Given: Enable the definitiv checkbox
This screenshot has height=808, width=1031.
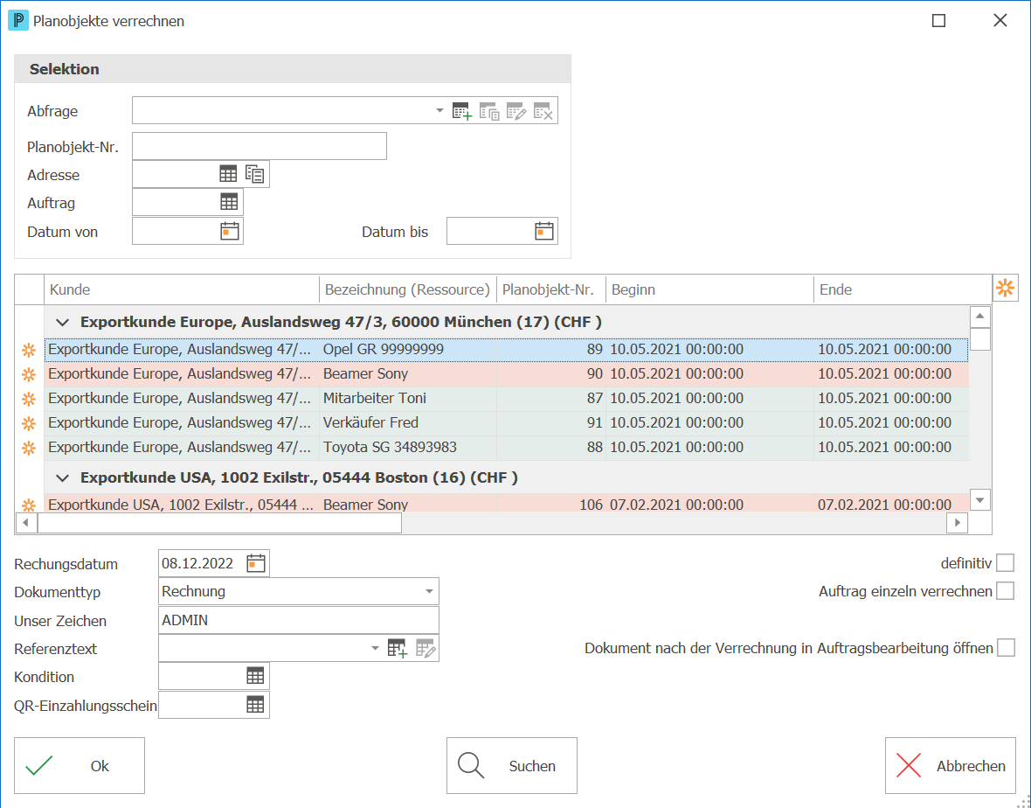Looking at the screenshot, I should tap(1006, 563).
